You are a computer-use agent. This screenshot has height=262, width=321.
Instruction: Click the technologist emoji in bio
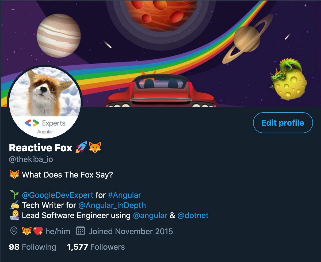tap(14, 215)
